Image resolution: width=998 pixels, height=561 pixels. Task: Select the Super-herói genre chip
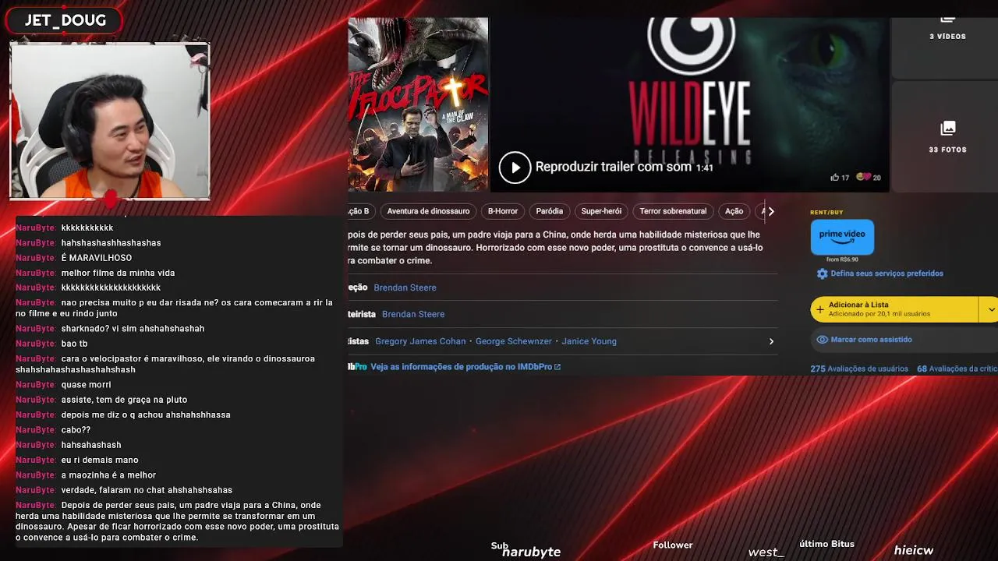point(601,211)
